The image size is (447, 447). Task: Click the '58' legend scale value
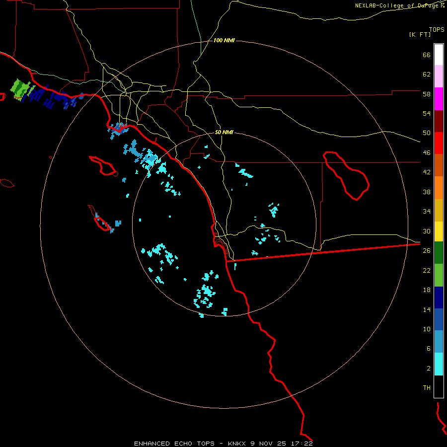pyautogui.click(x=427, y=94)
